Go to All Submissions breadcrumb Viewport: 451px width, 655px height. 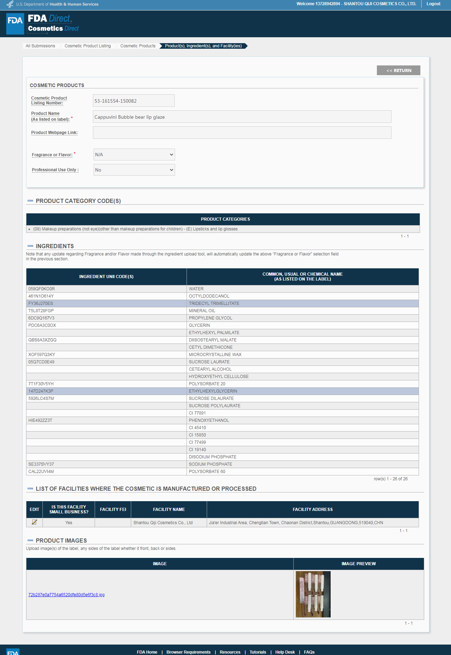click(x=40, y=46)
